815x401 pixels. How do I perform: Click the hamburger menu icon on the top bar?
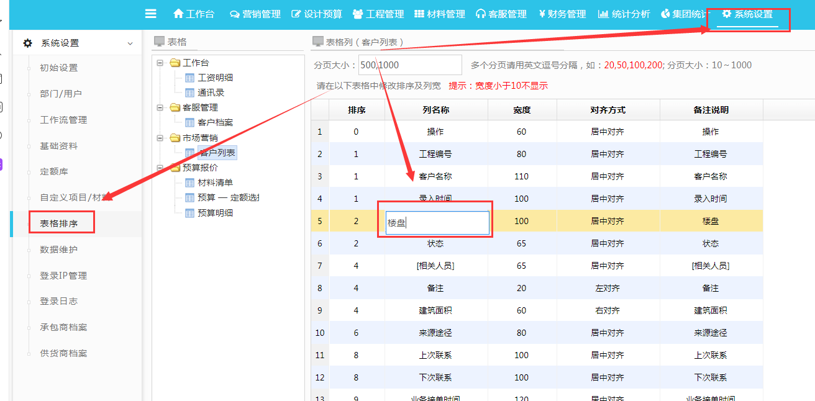coord(151,13)
